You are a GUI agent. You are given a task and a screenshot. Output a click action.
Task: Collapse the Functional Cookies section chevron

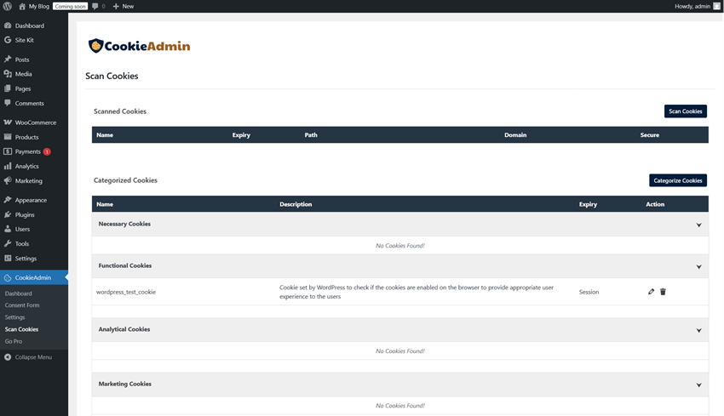(698, 267)
